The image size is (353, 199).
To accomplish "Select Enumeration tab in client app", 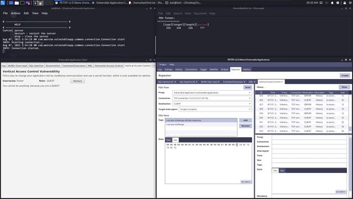I will coord(53,66).
